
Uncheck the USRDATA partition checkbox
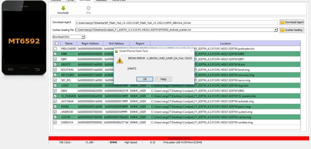pos(55,122)
